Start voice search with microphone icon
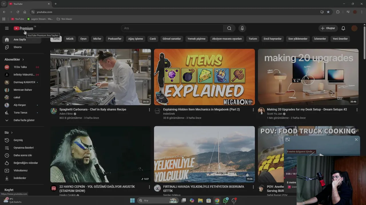 coord(242,28)
